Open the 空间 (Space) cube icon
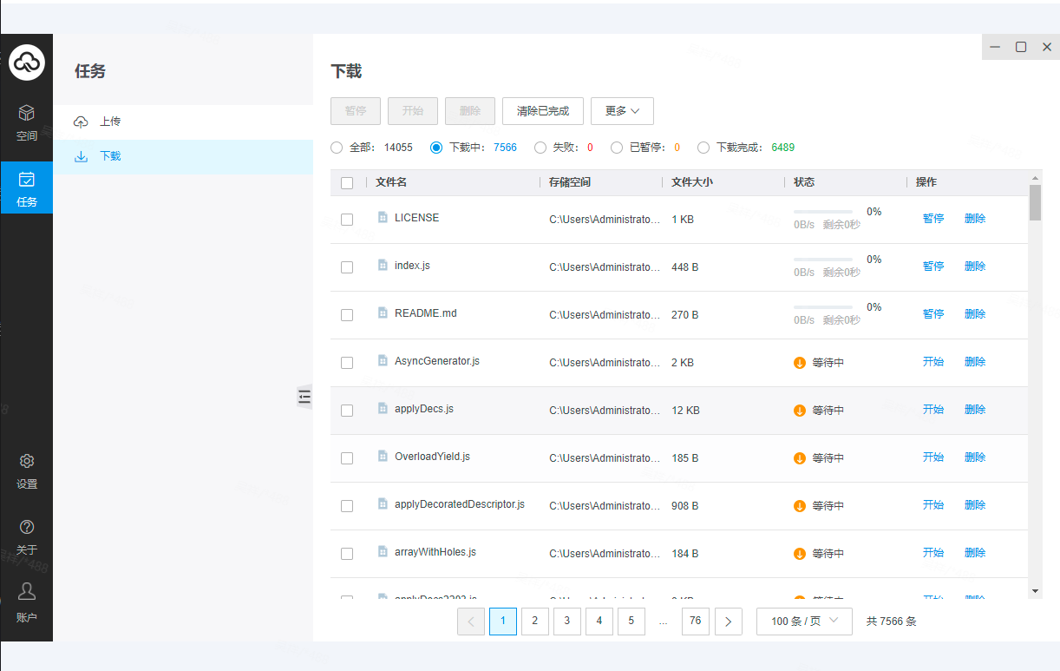This screenshot has width=1060, height=671. [x=27, y=114]
